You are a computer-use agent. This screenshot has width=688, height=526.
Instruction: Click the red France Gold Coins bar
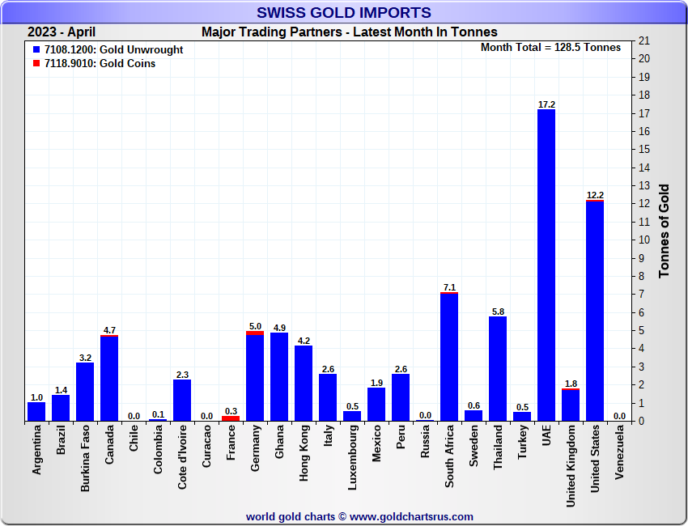point(231,418)
